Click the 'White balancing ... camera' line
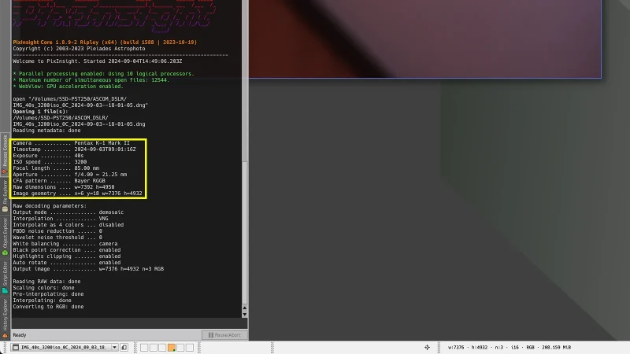This screenshot has width=630, height=354. pyautogui.click(x=65, y=244)
